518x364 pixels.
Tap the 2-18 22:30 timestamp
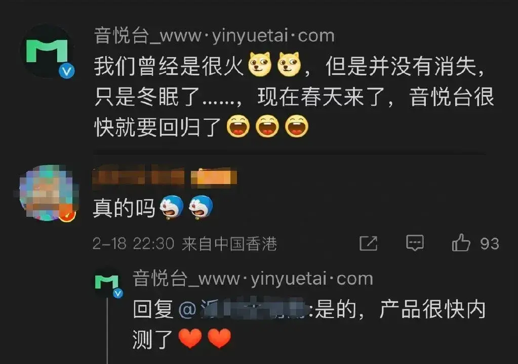coord(133,244)
